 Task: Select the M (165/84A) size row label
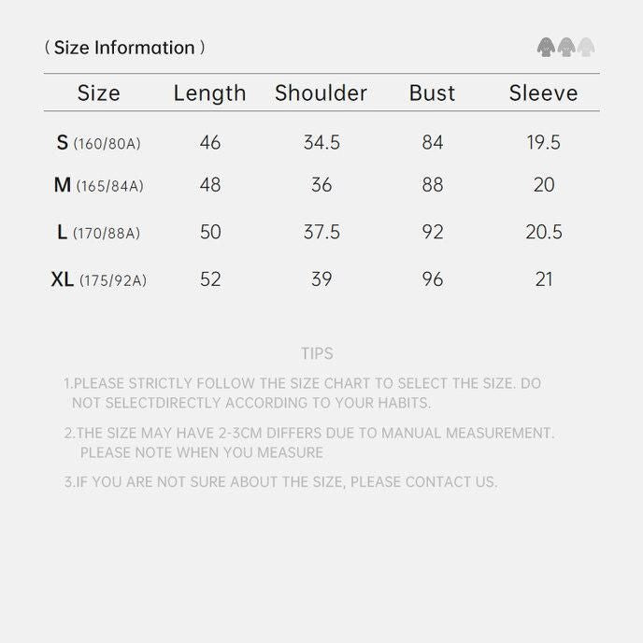(x=98, y=185)
